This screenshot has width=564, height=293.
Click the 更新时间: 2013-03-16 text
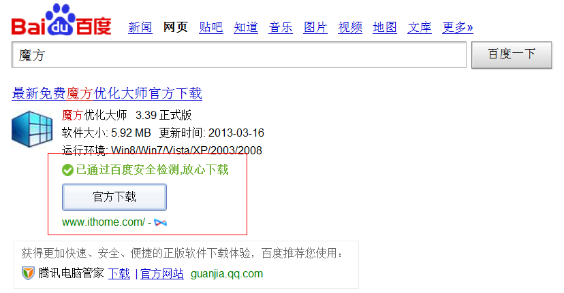[212, 133]
